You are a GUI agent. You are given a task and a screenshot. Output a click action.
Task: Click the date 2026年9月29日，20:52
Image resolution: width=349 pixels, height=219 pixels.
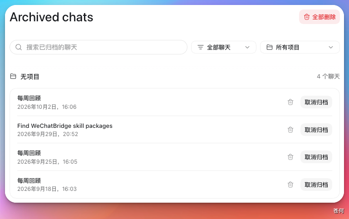click(x=48, y=134)
